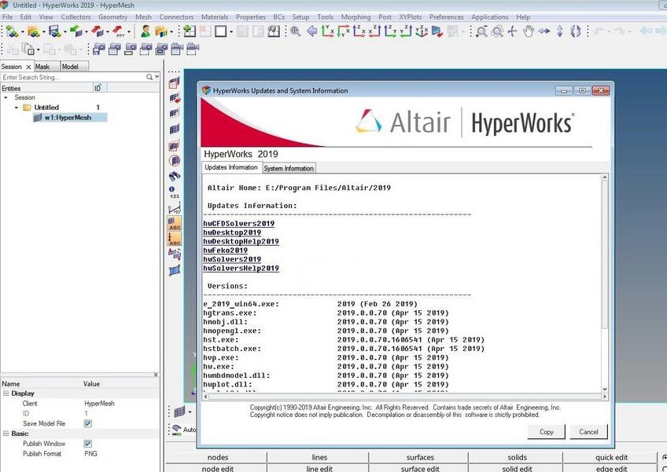
Task: Collapse the Display properties group
Action: point(6,393)
